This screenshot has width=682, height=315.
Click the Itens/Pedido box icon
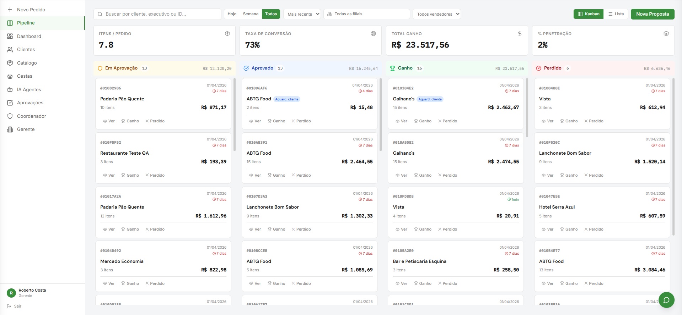click(227, 33)
